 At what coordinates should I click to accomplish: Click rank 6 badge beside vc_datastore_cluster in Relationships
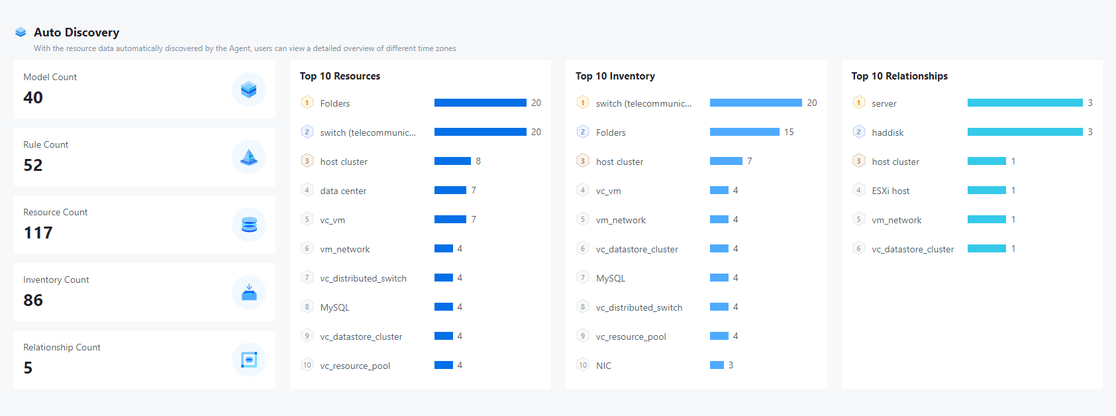click(858, 248)
